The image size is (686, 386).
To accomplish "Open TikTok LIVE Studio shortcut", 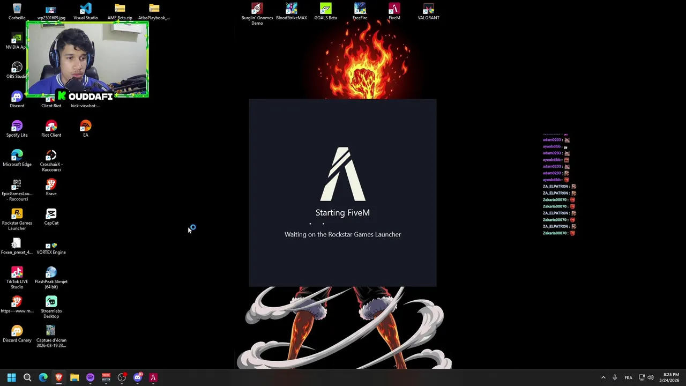I will click(17, 278).
